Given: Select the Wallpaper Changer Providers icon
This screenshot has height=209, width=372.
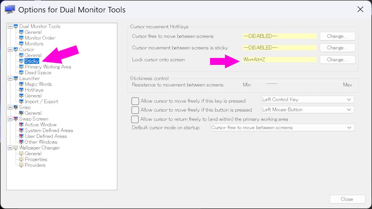Looking at the screenshot, I should (21, 165).
